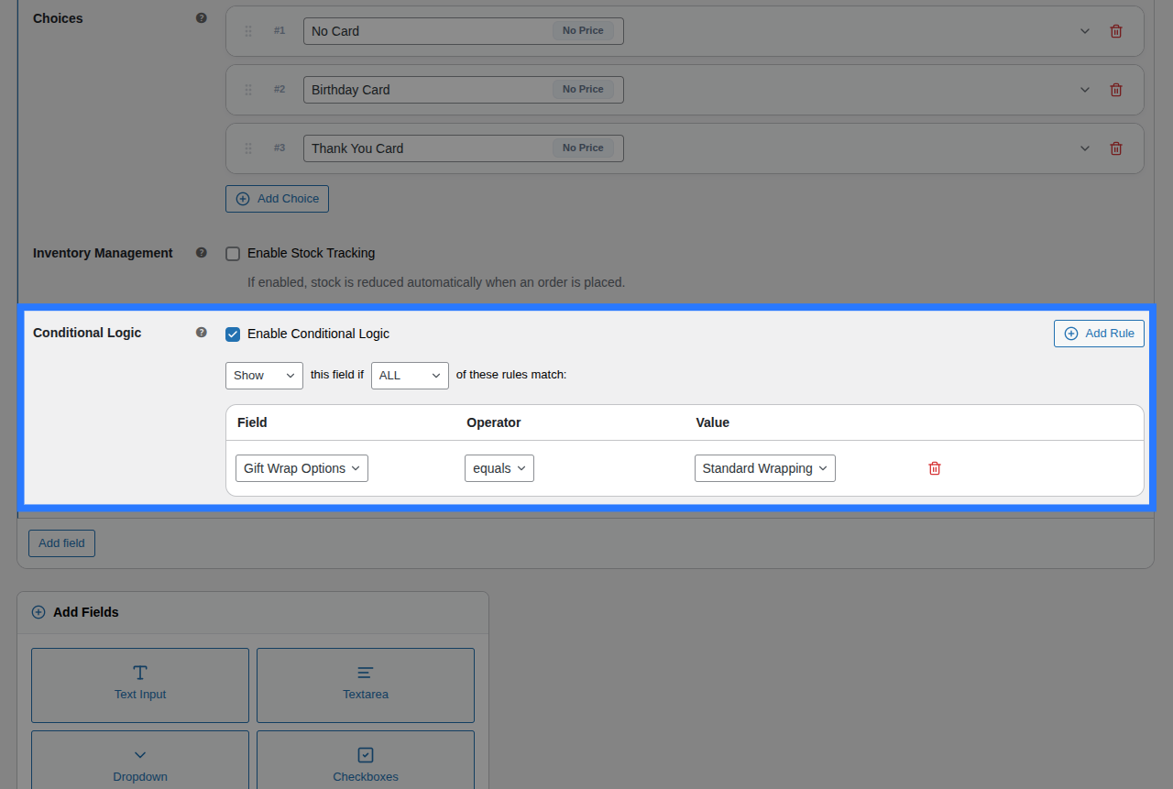Enable Stock Tracking checkbox
The width and height of the screenshot is (1173, 789).
[233, 254]
